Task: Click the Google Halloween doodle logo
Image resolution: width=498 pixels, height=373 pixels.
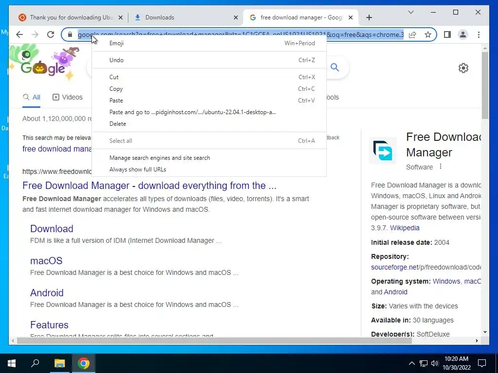Action: (x=44, y=63)
